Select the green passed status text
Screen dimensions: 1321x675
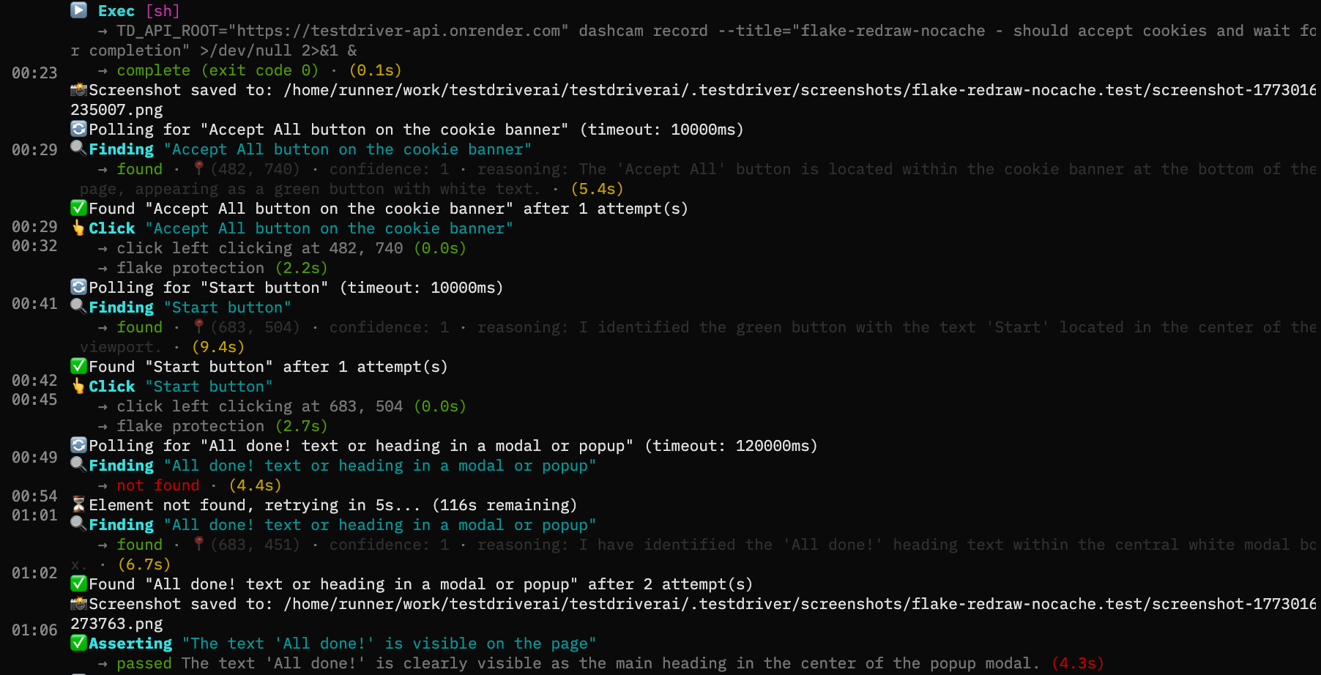coord(144,663)
